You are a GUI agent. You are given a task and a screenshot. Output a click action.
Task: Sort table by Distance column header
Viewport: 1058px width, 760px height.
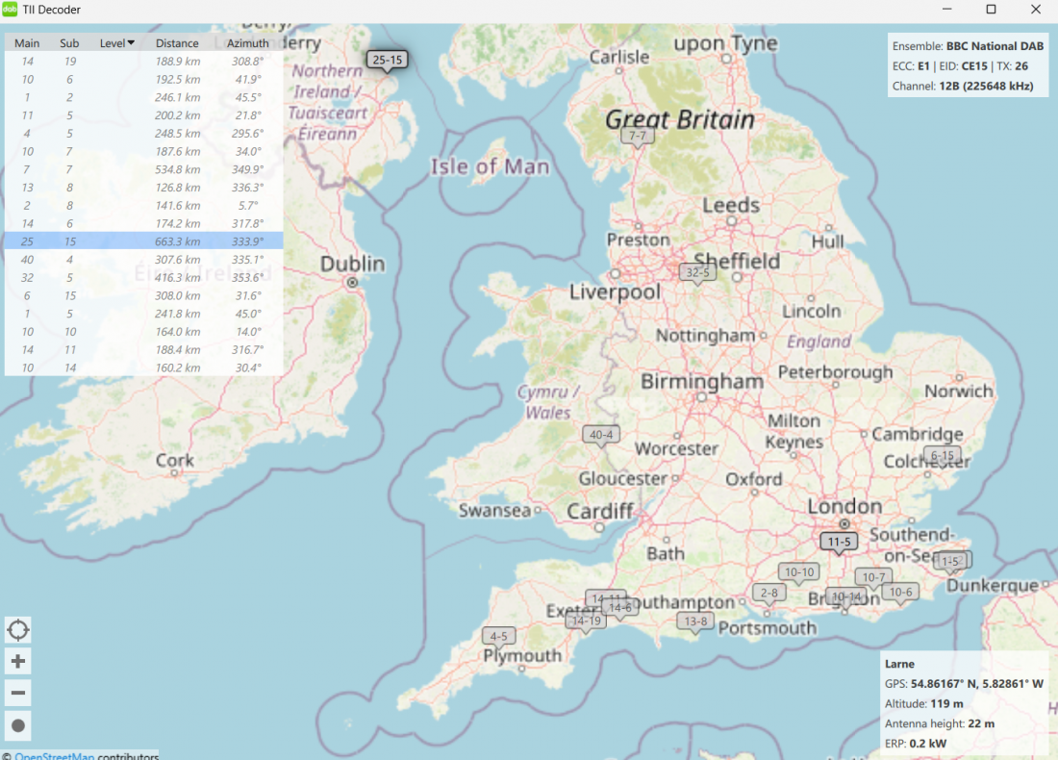(178, 43)
